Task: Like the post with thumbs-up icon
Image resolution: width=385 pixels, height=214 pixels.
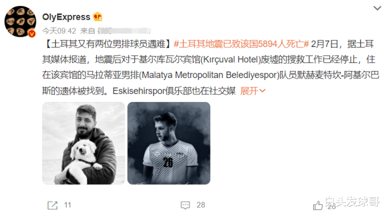Action: 318,205
